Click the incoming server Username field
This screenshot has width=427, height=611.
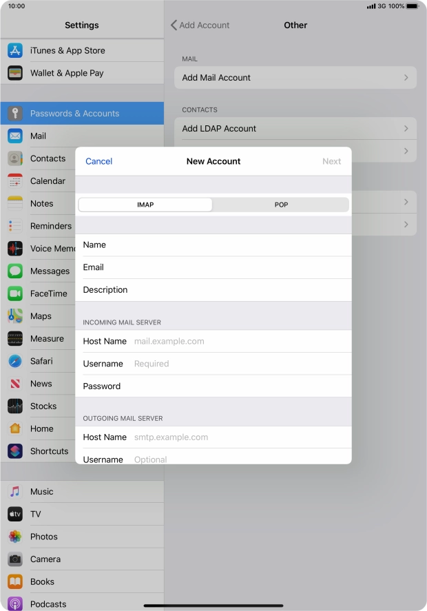238,364
